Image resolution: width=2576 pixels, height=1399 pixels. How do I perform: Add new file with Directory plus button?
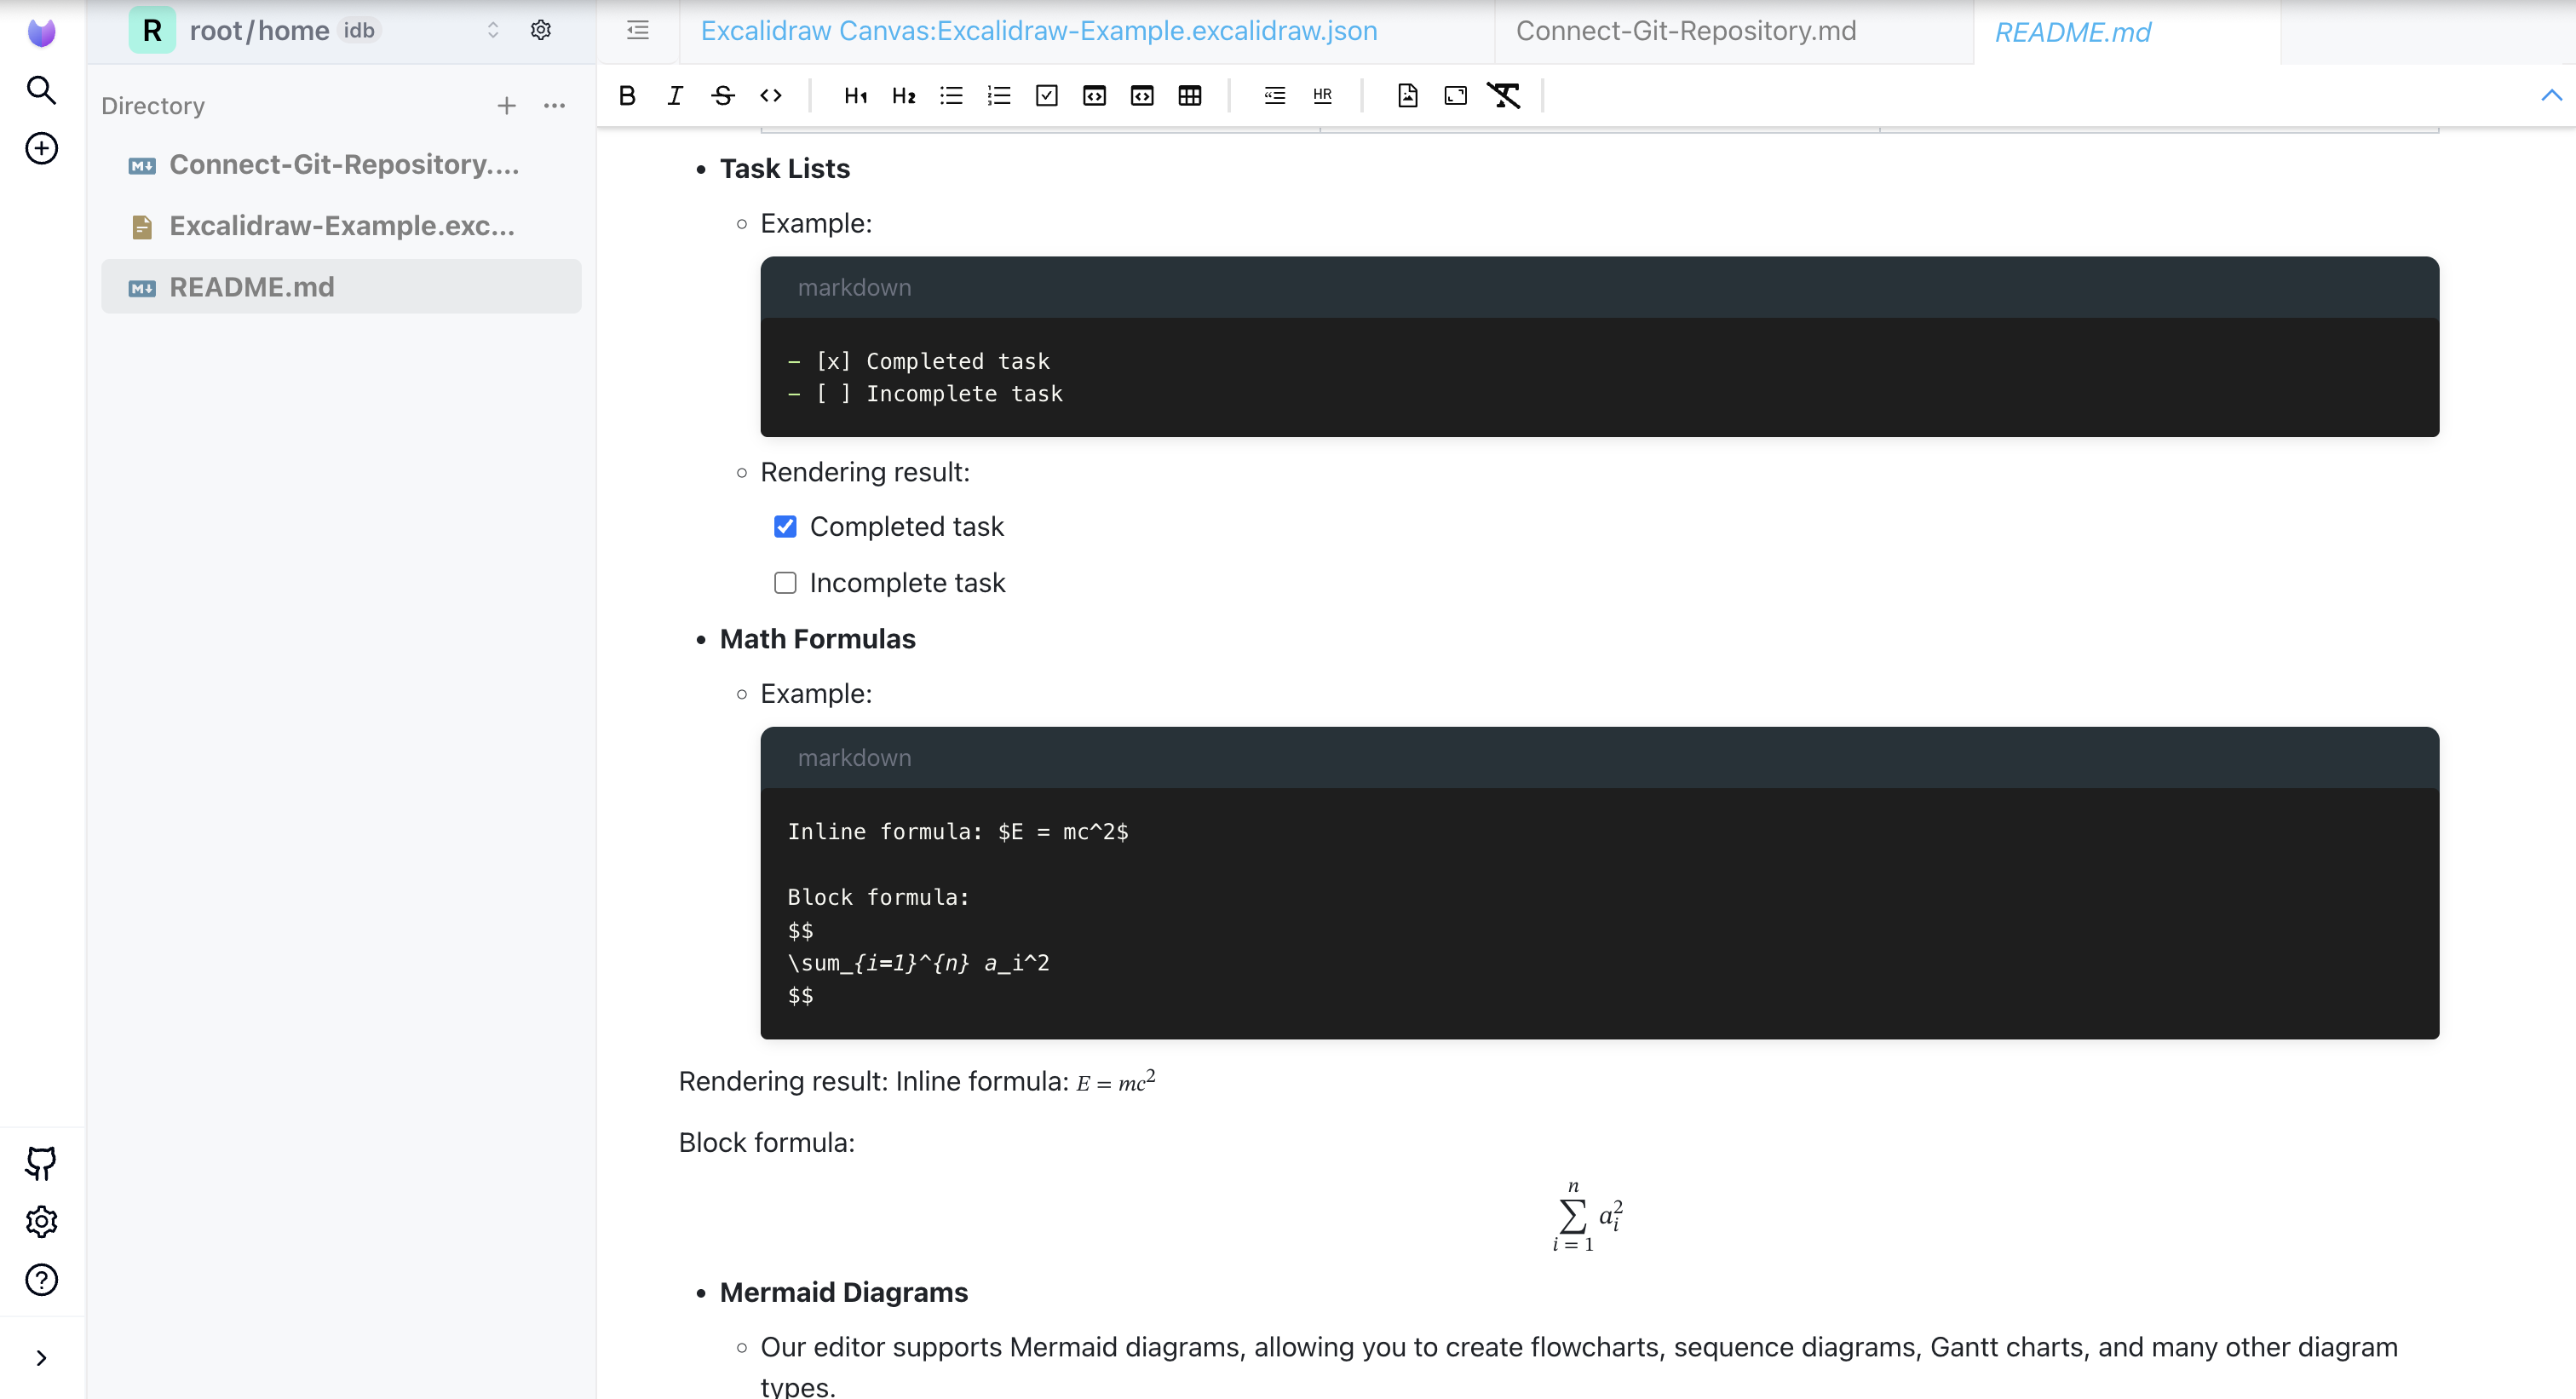(x=507, y=106)
